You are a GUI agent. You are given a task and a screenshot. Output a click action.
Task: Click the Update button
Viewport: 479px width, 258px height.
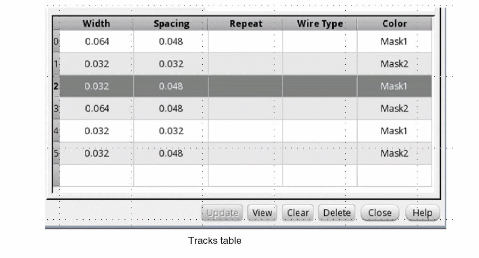click(x=222, y=213)
